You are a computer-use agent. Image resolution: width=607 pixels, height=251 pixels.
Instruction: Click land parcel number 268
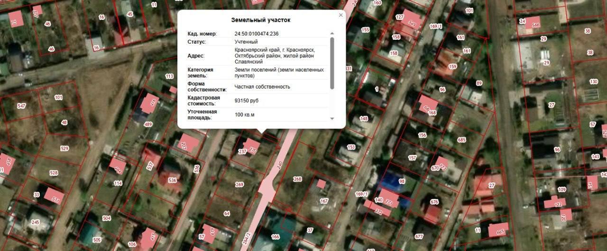[x=297, y=179]
